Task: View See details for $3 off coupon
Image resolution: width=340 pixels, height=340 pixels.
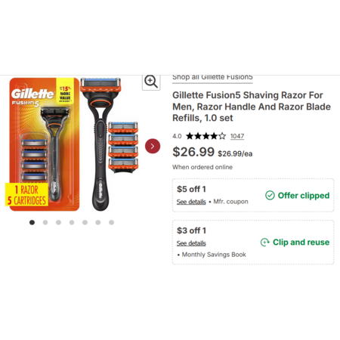Action: pos(191,243)
